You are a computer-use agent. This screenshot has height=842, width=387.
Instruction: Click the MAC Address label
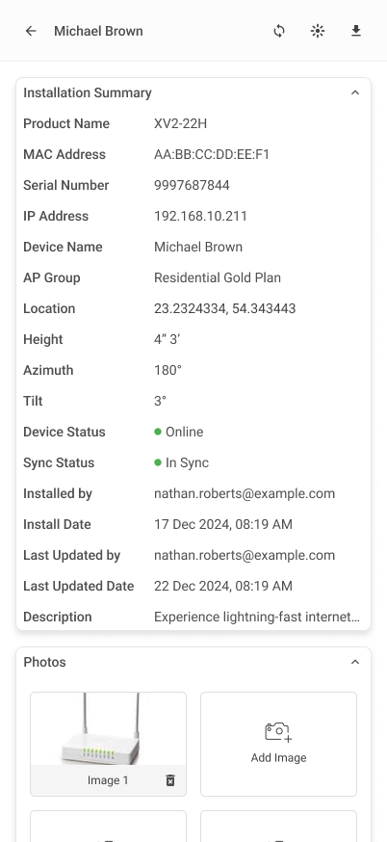64,155
